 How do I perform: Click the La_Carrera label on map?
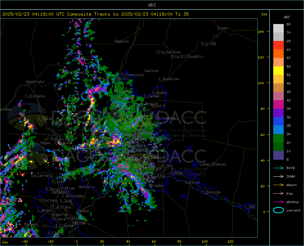pos(42,176)
